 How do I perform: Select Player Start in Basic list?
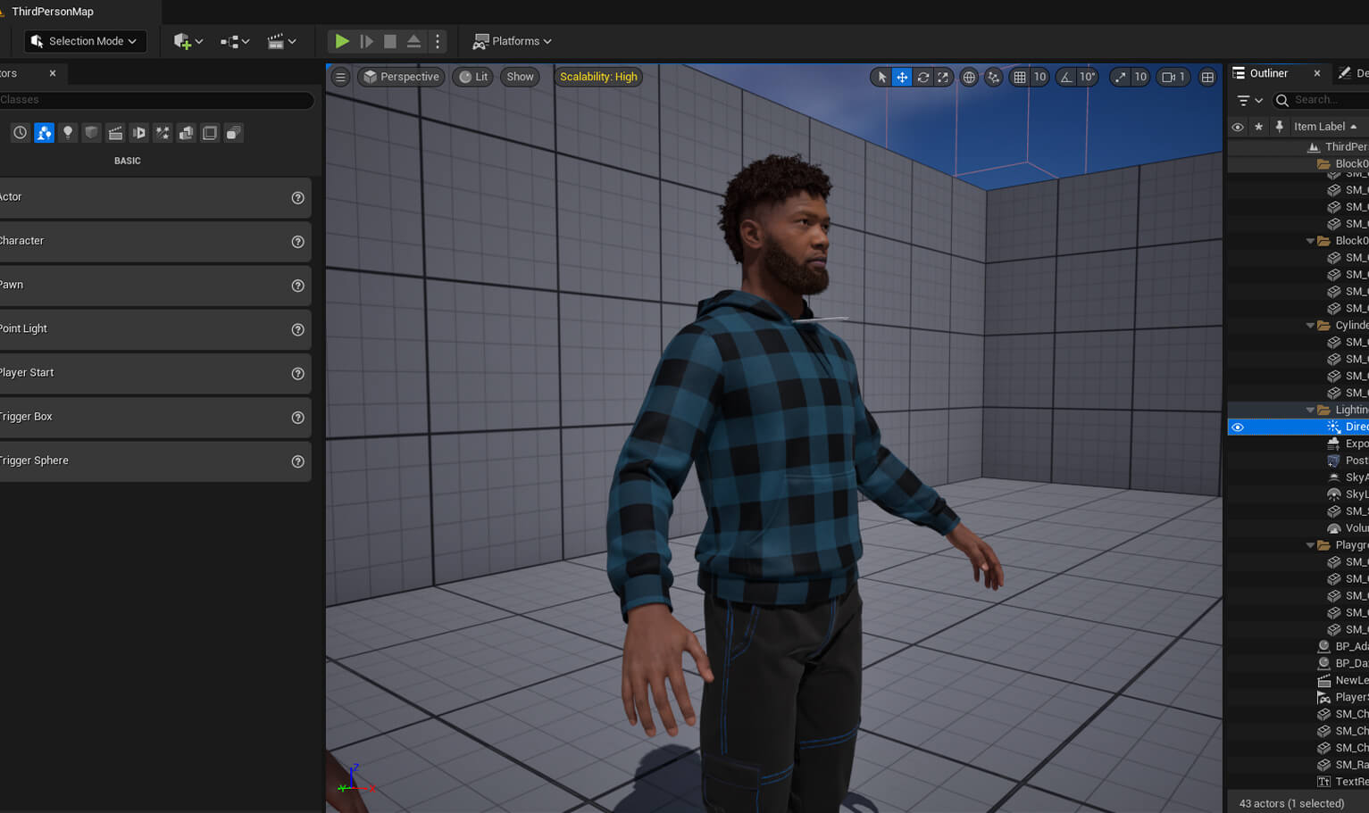tap(154, 373)
